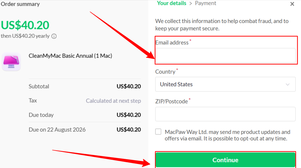Click the Calculated at next step tax text
301x168 pixels.
coord(113,101)
